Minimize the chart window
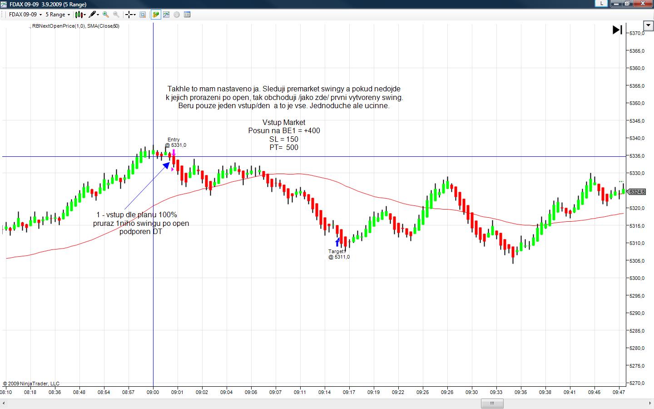 [616, 3]
